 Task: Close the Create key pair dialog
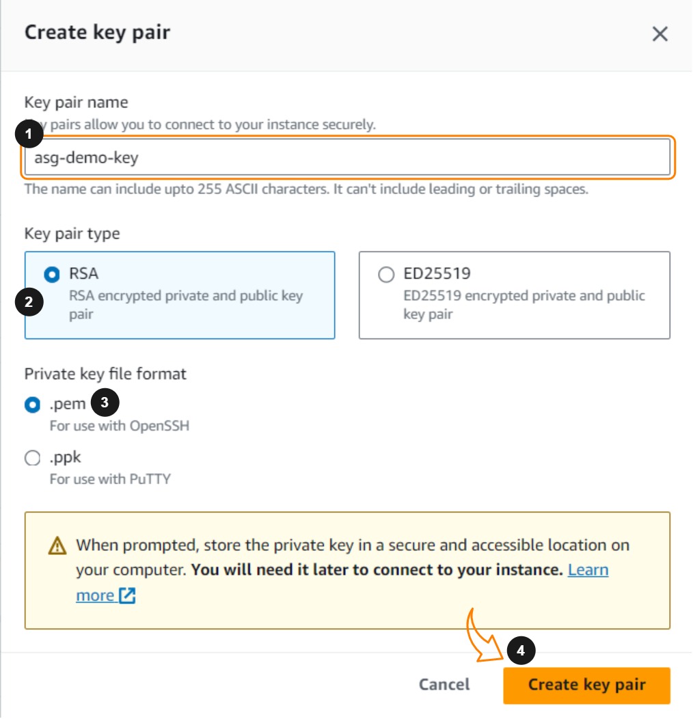point(660,34)
